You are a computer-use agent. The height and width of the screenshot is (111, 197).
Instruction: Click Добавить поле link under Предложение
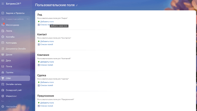pyautogui.click(x=47, y=103)
